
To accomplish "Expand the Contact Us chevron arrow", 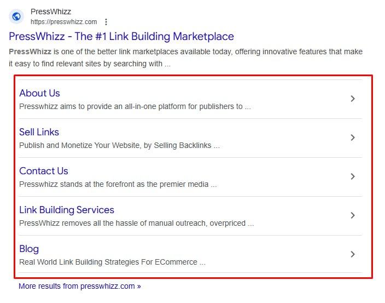I will (x=353, y=176).
